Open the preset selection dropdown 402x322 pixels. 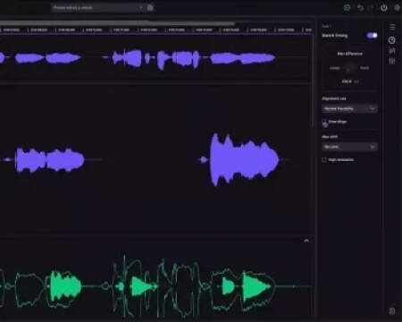pos(98,7)
